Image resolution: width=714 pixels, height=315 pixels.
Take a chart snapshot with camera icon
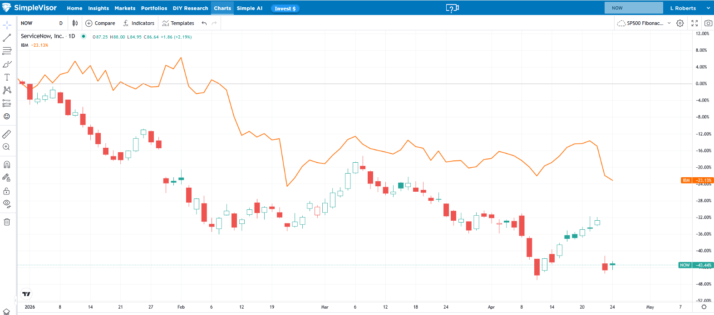point(708,23)
